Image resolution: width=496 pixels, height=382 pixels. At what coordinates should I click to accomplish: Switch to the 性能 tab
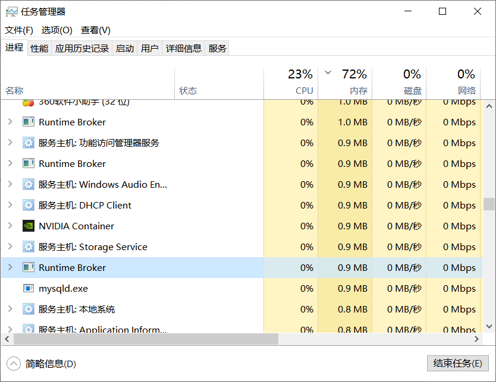pyautogui.click(x=39, y=48)
